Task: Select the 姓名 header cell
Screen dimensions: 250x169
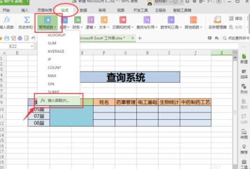Action: (104, 102)
